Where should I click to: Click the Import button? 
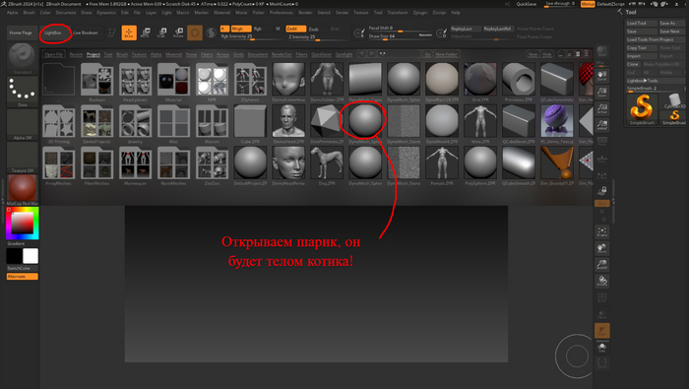[642, 56]
